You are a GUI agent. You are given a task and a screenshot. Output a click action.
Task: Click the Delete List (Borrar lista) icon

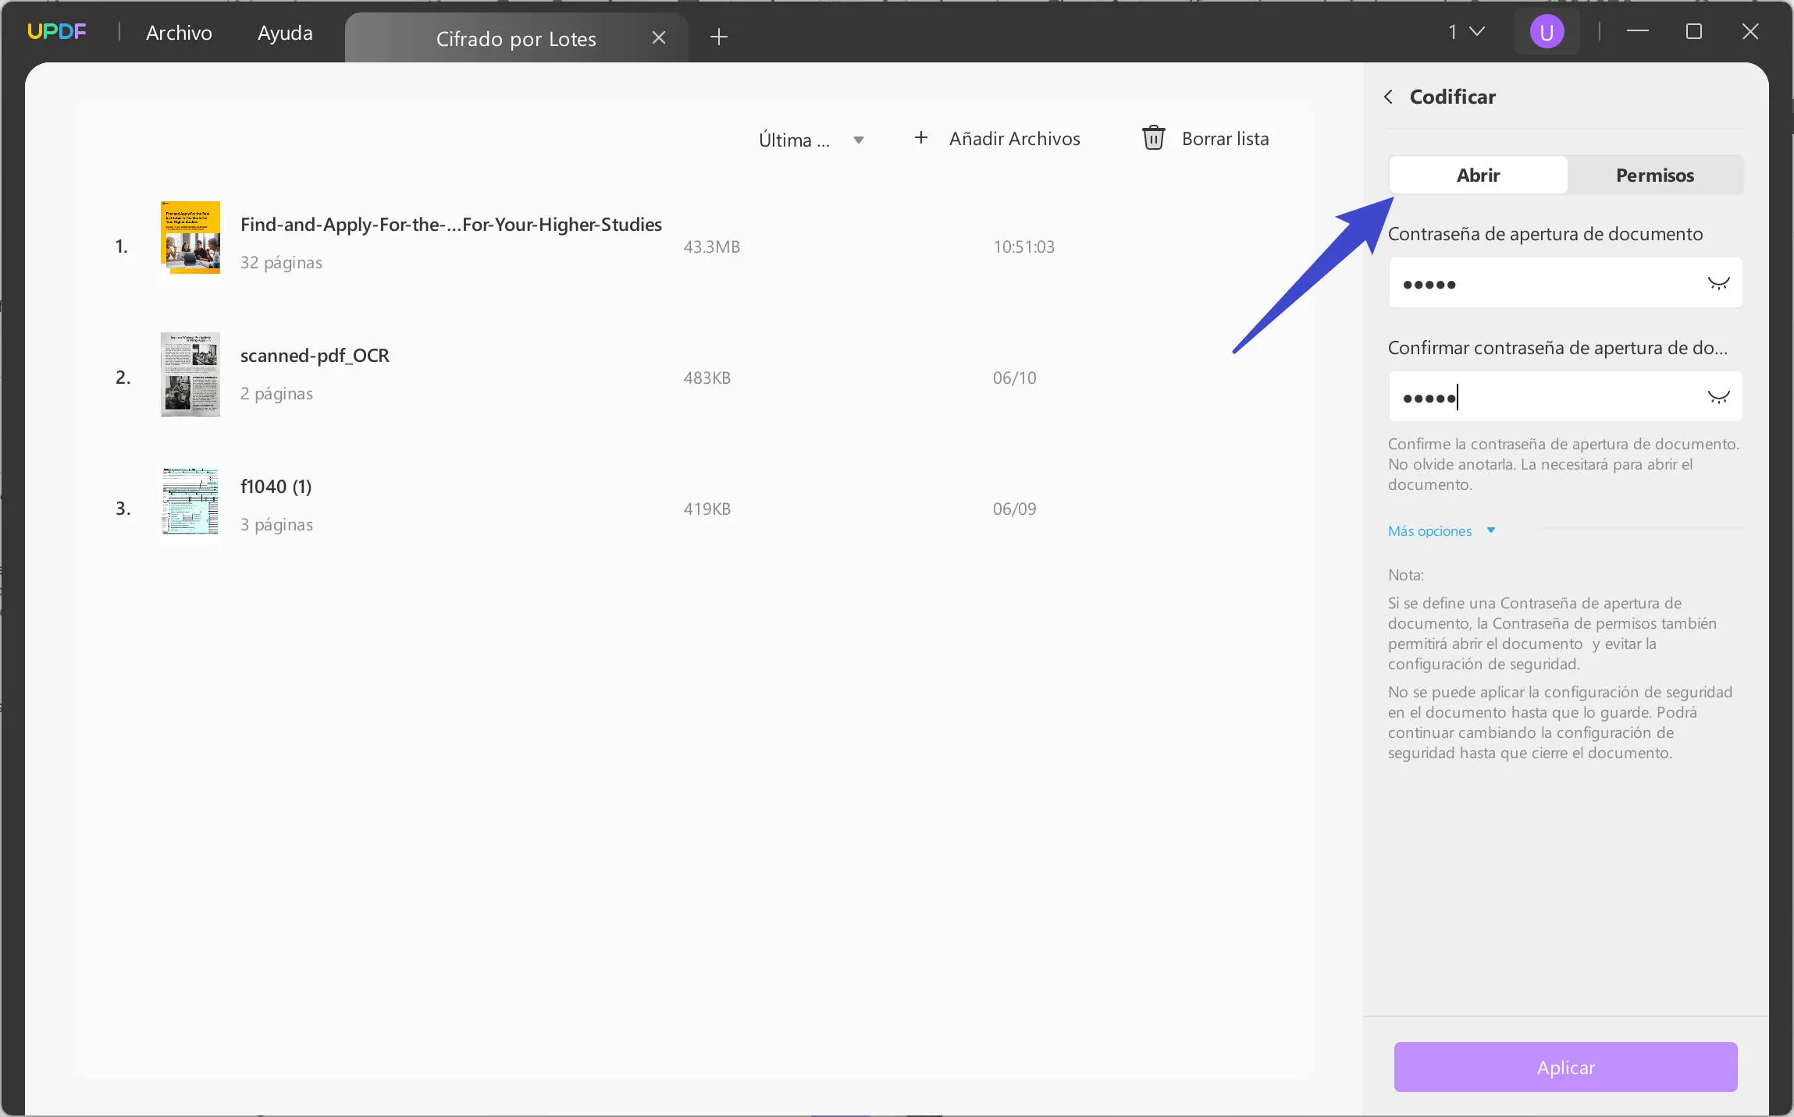(1150, 138)
